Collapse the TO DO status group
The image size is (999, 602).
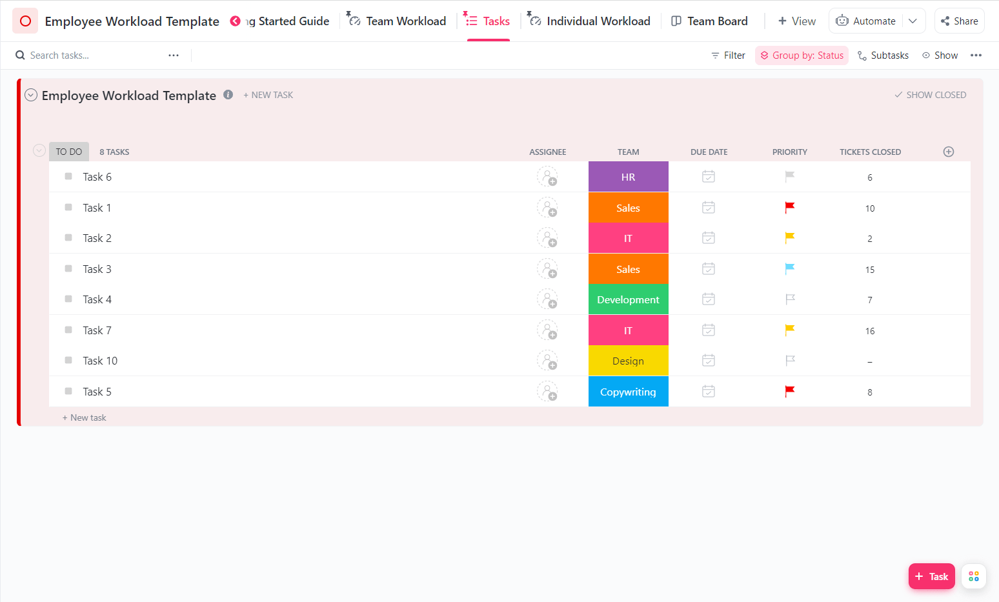tap(39, 151)
